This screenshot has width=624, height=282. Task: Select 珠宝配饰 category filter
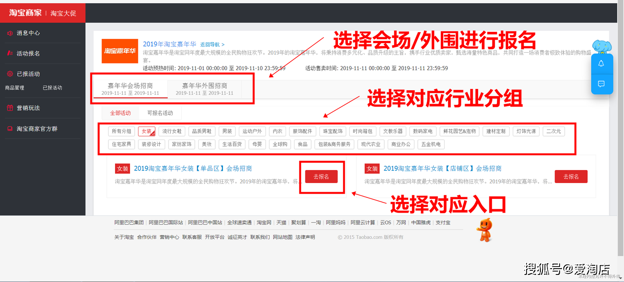click(333, 131)
